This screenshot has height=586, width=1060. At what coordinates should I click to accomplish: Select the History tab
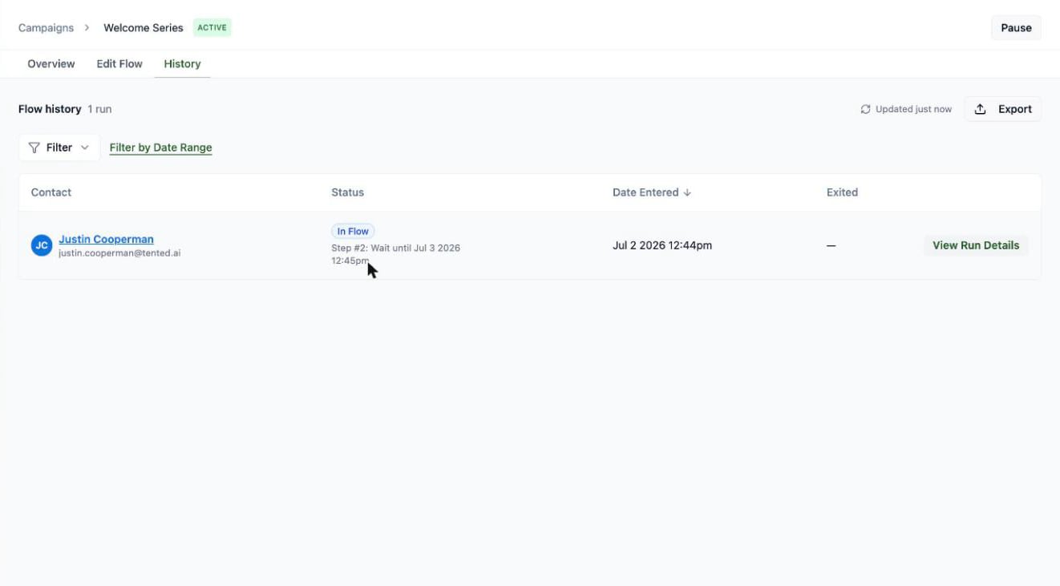click(x=182, y=64)
